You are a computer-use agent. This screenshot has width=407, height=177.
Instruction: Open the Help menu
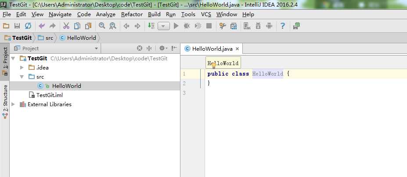(x=248, y=14)
